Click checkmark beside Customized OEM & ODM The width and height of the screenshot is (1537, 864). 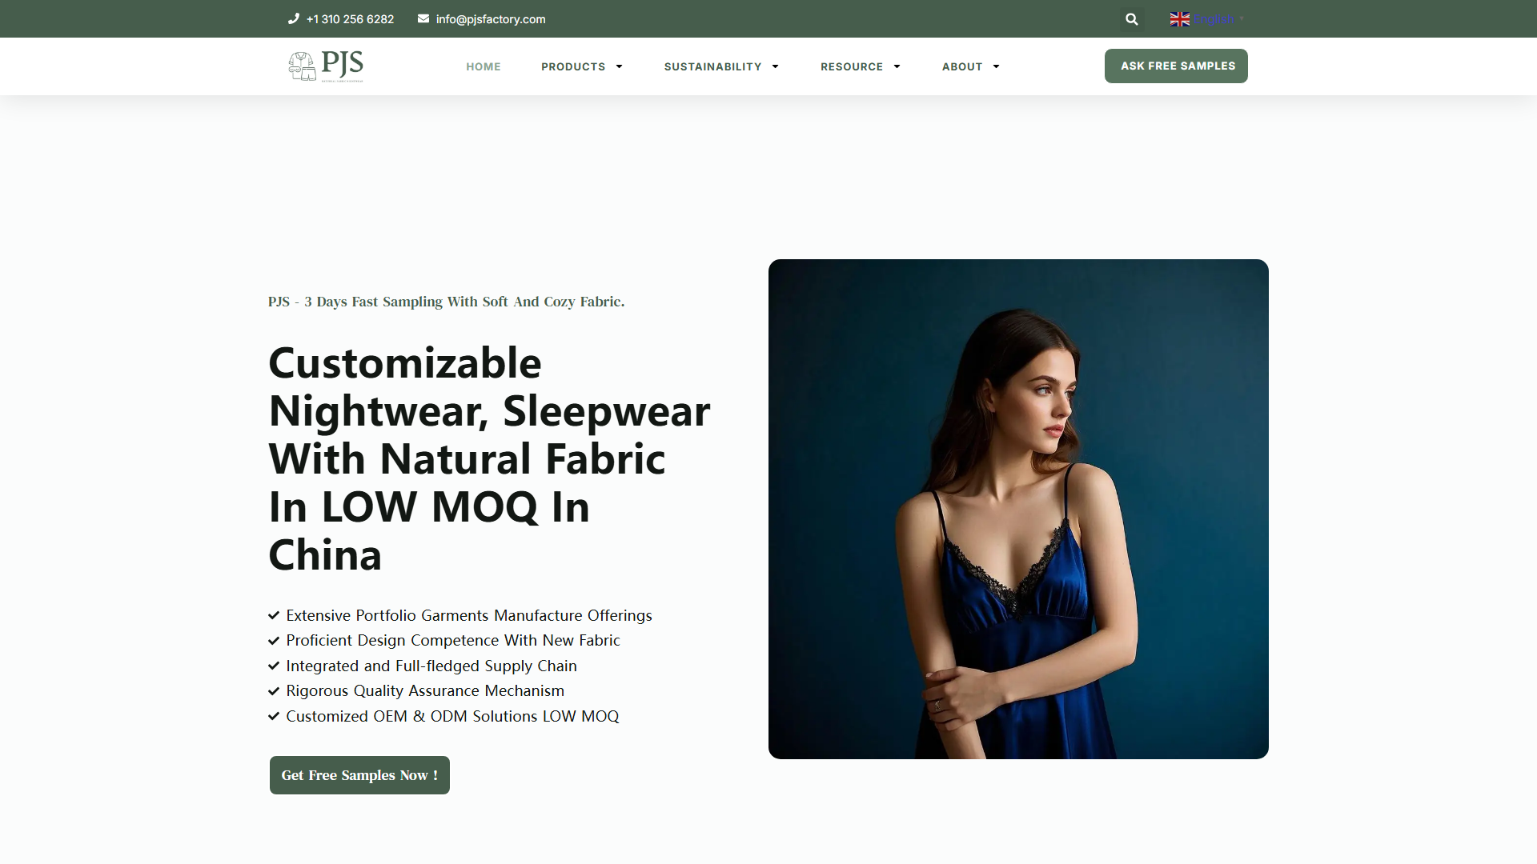(274, 716)
